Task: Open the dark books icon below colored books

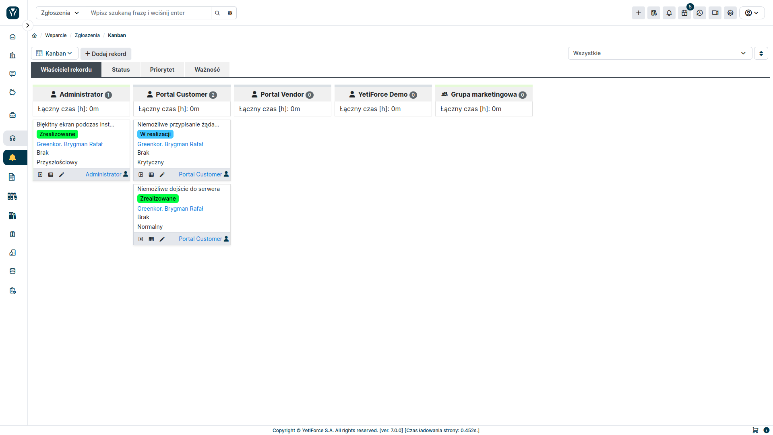Action: point(12,215)
